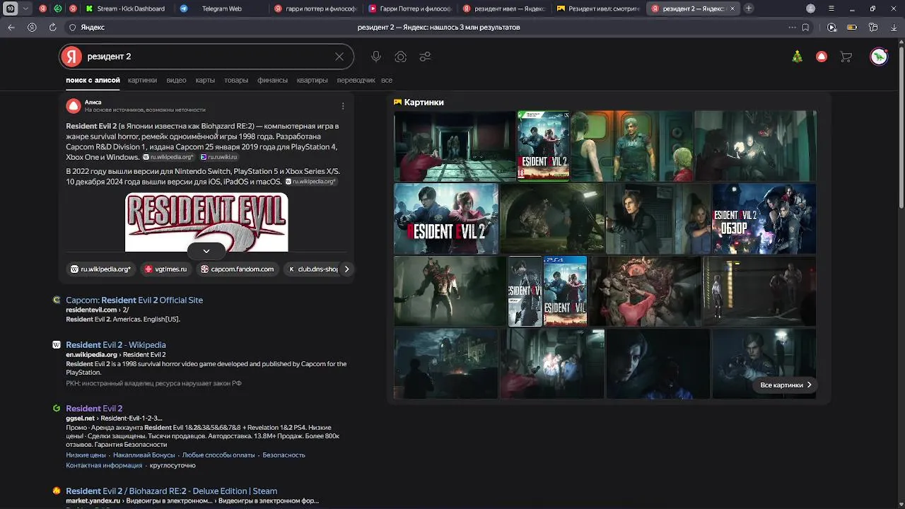Click into the search field with резидент 2
The image size is (905, 509).
(207, 57)
